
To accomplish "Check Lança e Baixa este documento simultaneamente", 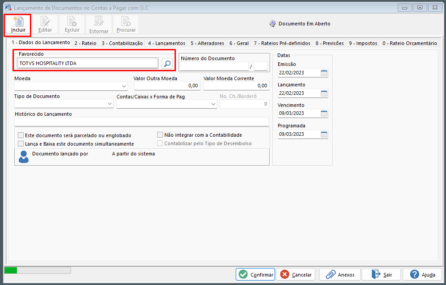I will pyautogui.click(x=21, y=144).
